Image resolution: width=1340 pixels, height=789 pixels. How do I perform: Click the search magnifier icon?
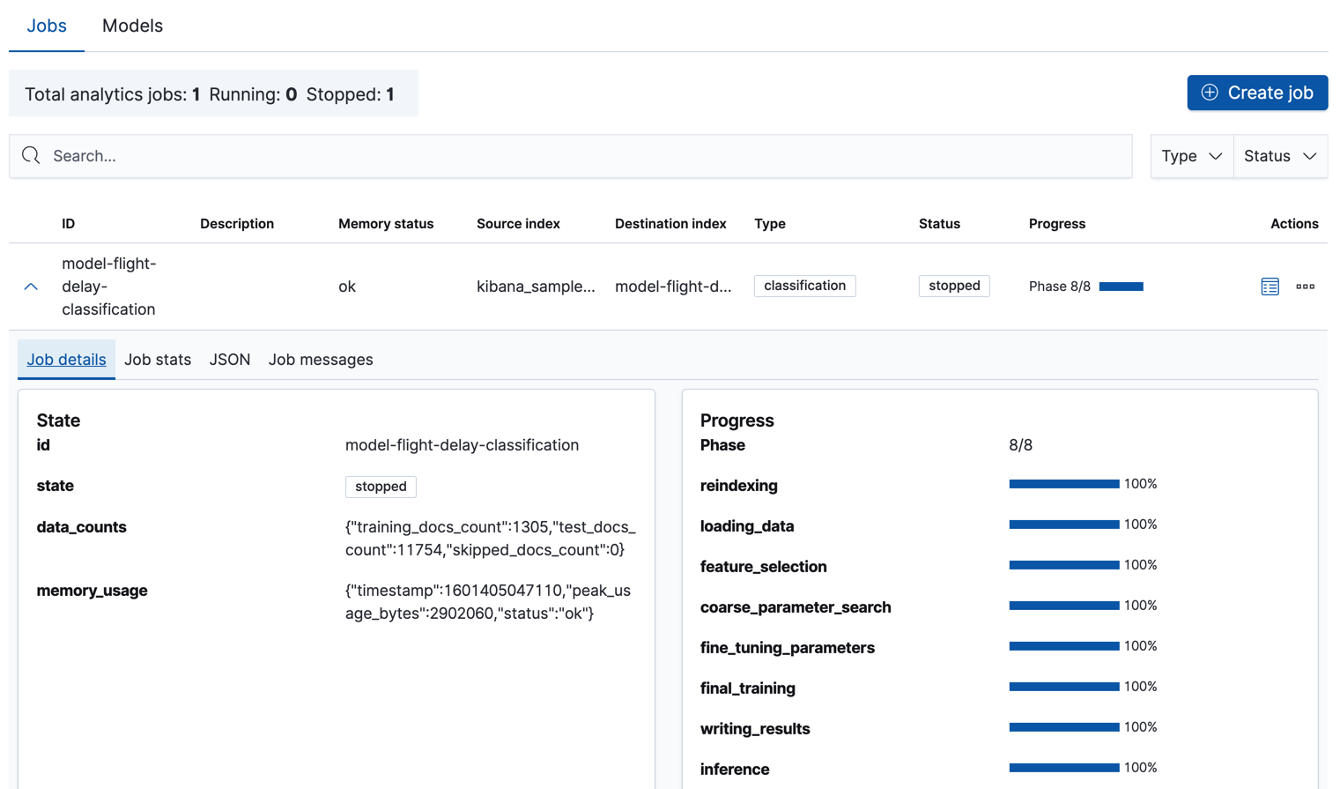tap(31, 155)
